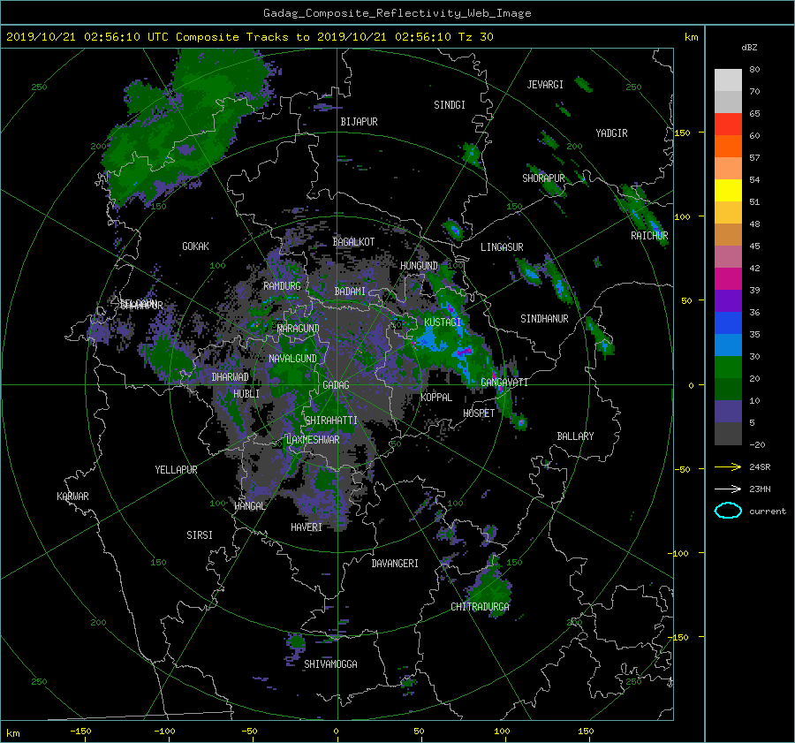This screenshot has height=743, width=795.
Task: Click the RAMDURG city label
Action: tap(282, 286)
